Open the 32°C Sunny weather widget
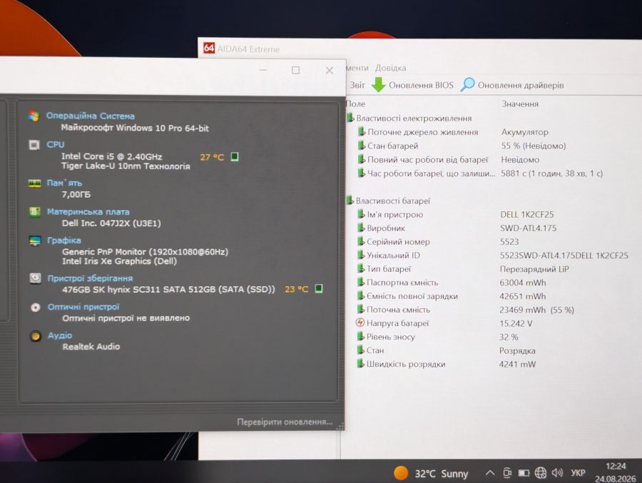The width and height of the screenshot is (642, 483). 431,473
